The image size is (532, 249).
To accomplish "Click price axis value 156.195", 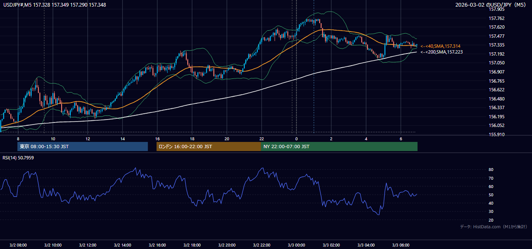I will 497,117.
